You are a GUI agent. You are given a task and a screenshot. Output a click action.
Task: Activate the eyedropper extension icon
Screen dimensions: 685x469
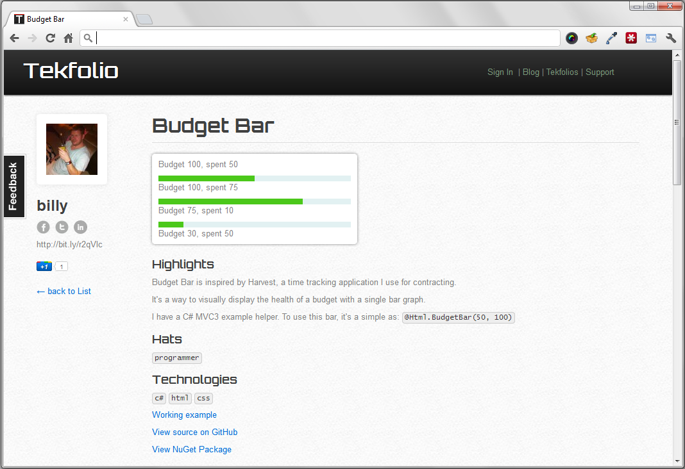point(612,38)
